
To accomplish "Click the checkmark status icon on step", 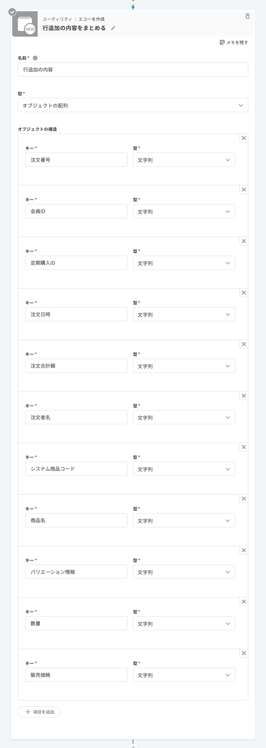I will [12, 12].
